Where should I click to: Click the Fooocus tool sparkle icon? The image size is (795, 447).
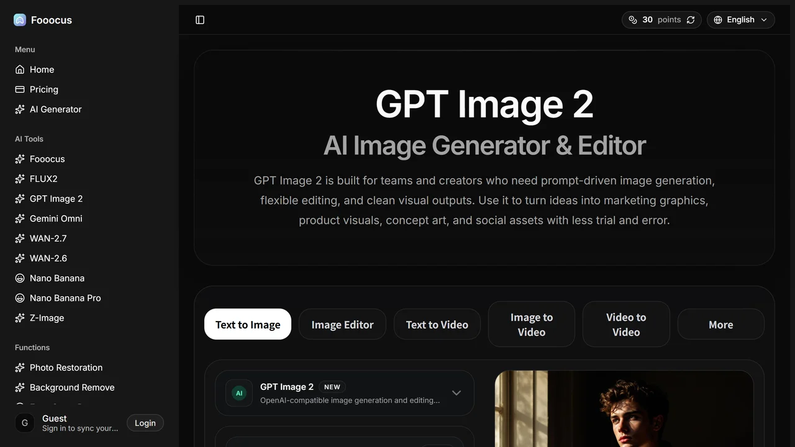click(x=20, y=159)
